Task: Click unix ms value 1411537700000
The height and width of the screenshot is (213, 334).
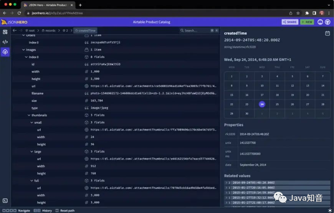Action: click(x=250, y=154)
